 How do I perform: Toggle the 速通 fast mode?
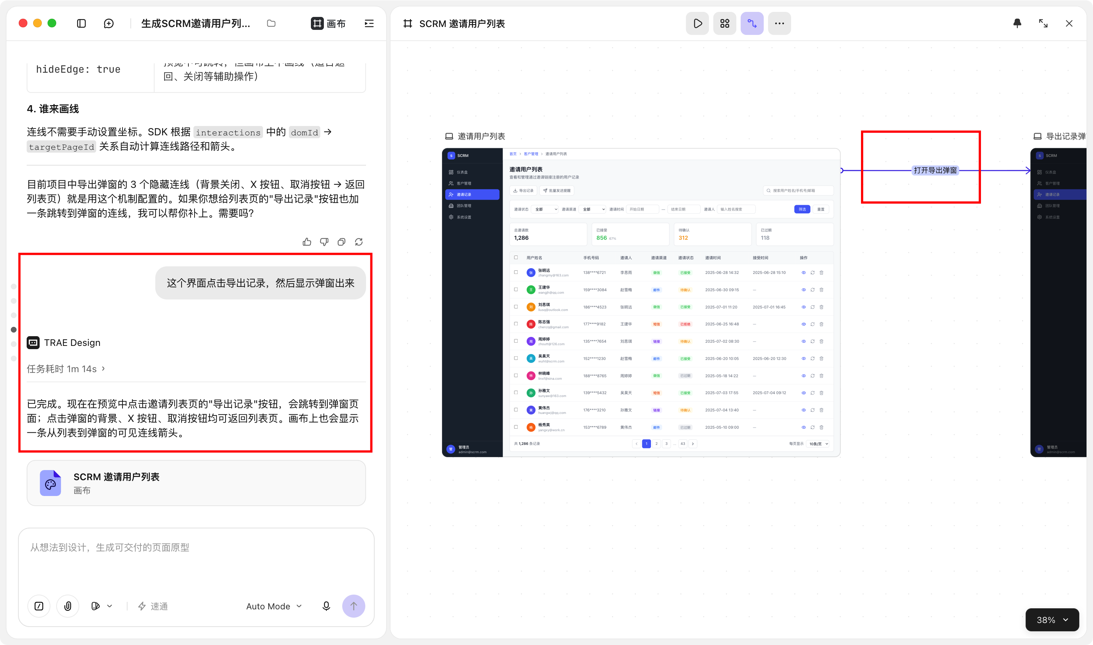point(153,606)
